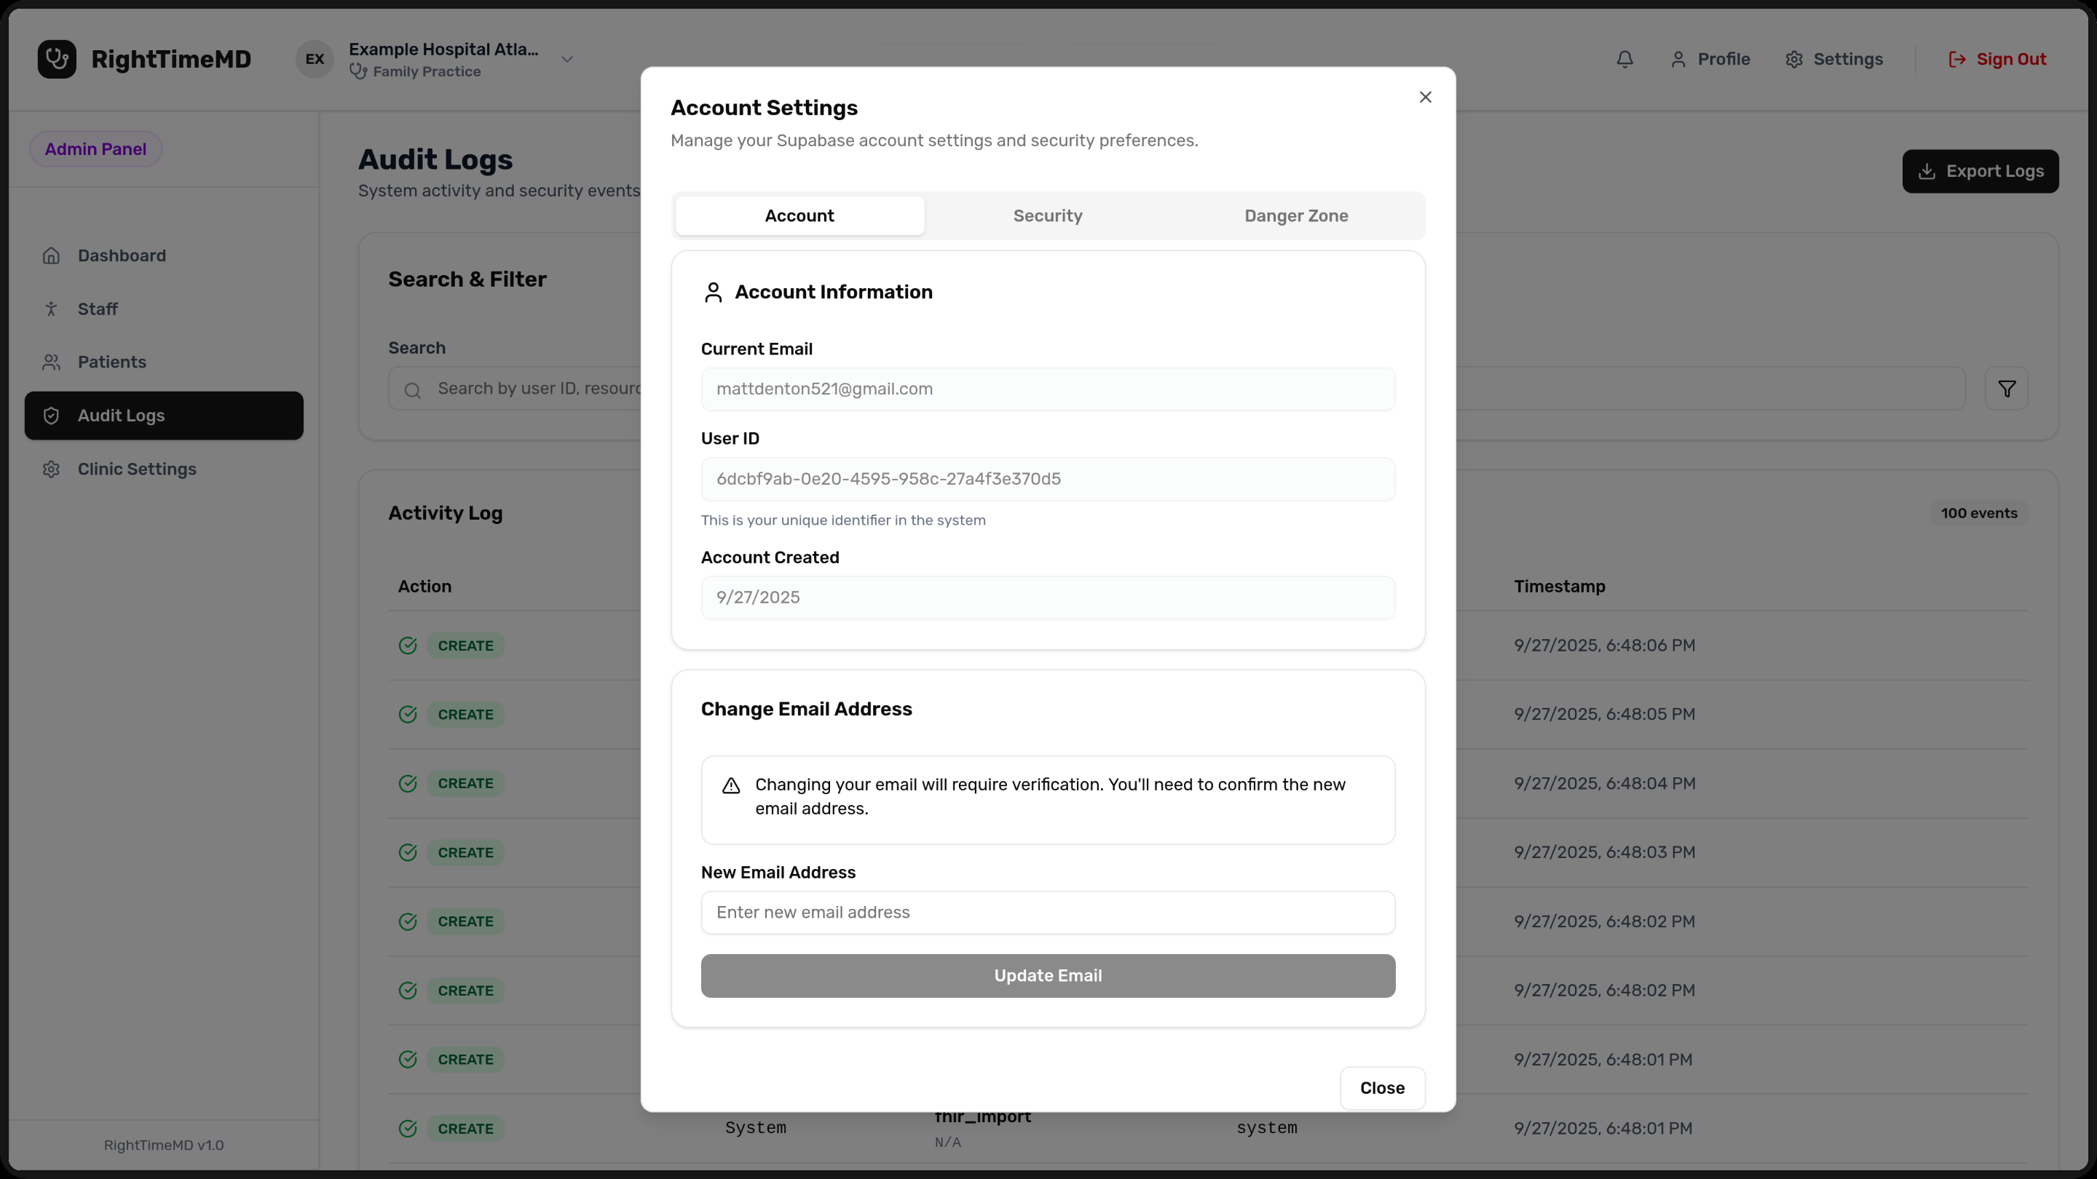Select the Account tab
2097x1179 pixels.
coord(799,215)
